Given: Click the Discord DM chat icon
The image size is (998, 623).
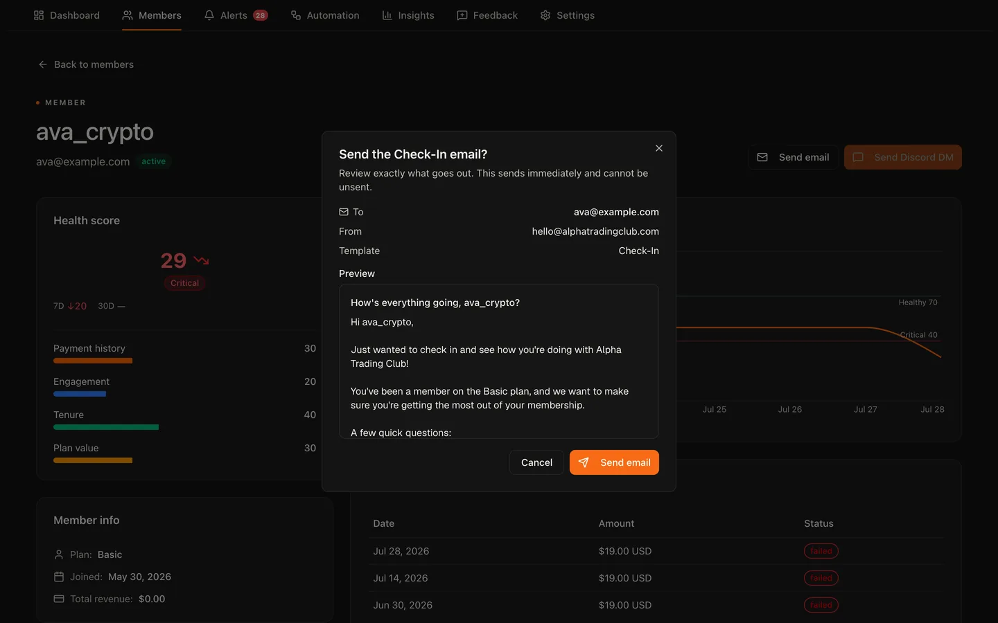Looking at the screenshot, I should tap(858, 157).
